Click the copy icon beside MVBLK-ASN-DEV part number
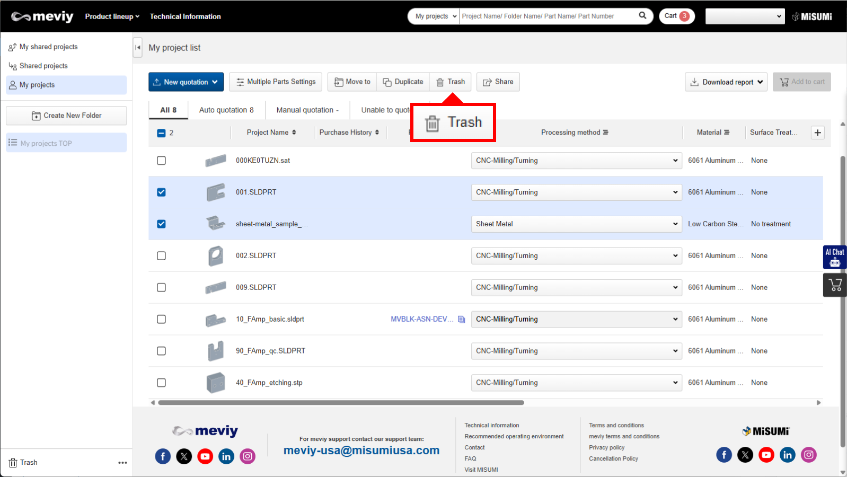Viewport: 847px width, 477px height. [461, 319]
